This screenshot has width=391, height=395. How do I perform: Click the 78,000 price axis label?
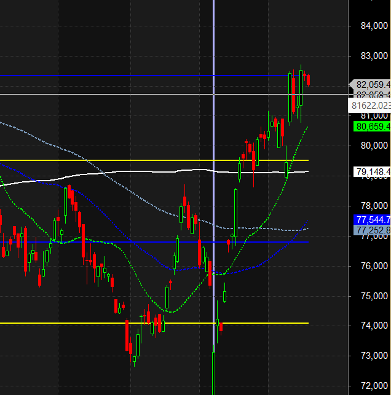(374, 206)
